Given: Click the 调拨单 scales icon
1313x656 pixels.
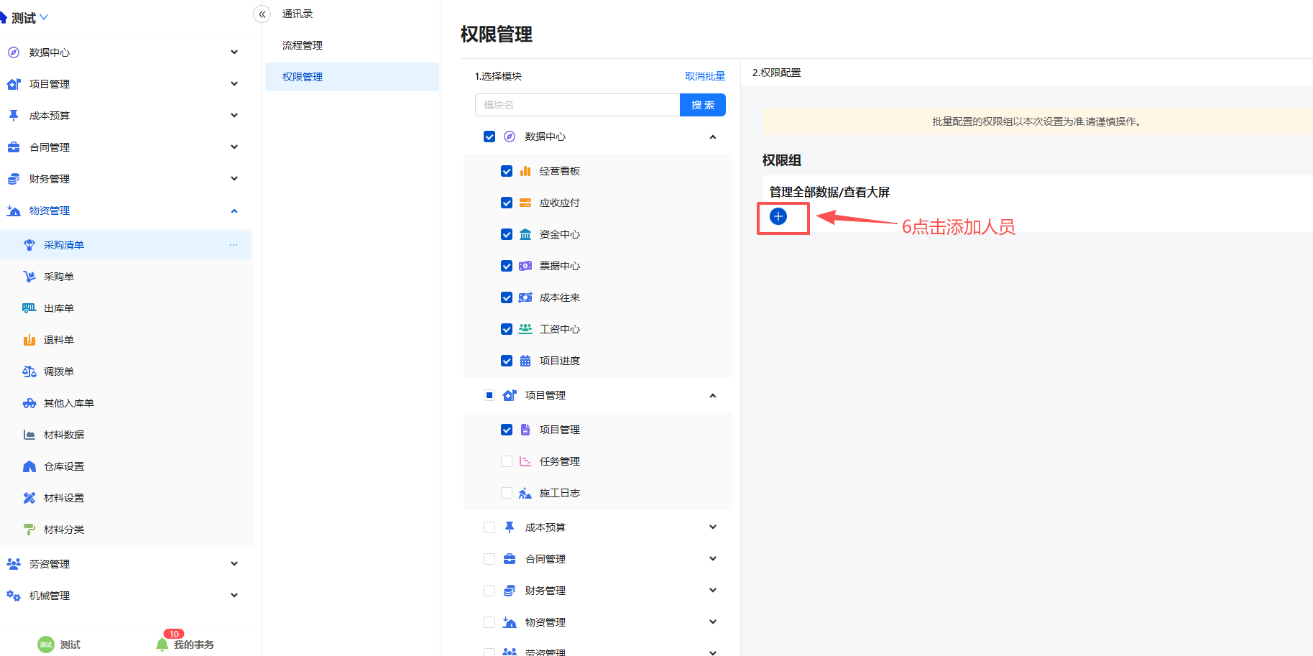Looking at the screenshot, I should 29,371.
